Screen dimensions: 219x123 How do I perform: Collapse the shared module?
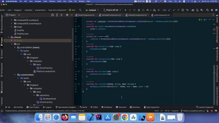coord(9,37)
